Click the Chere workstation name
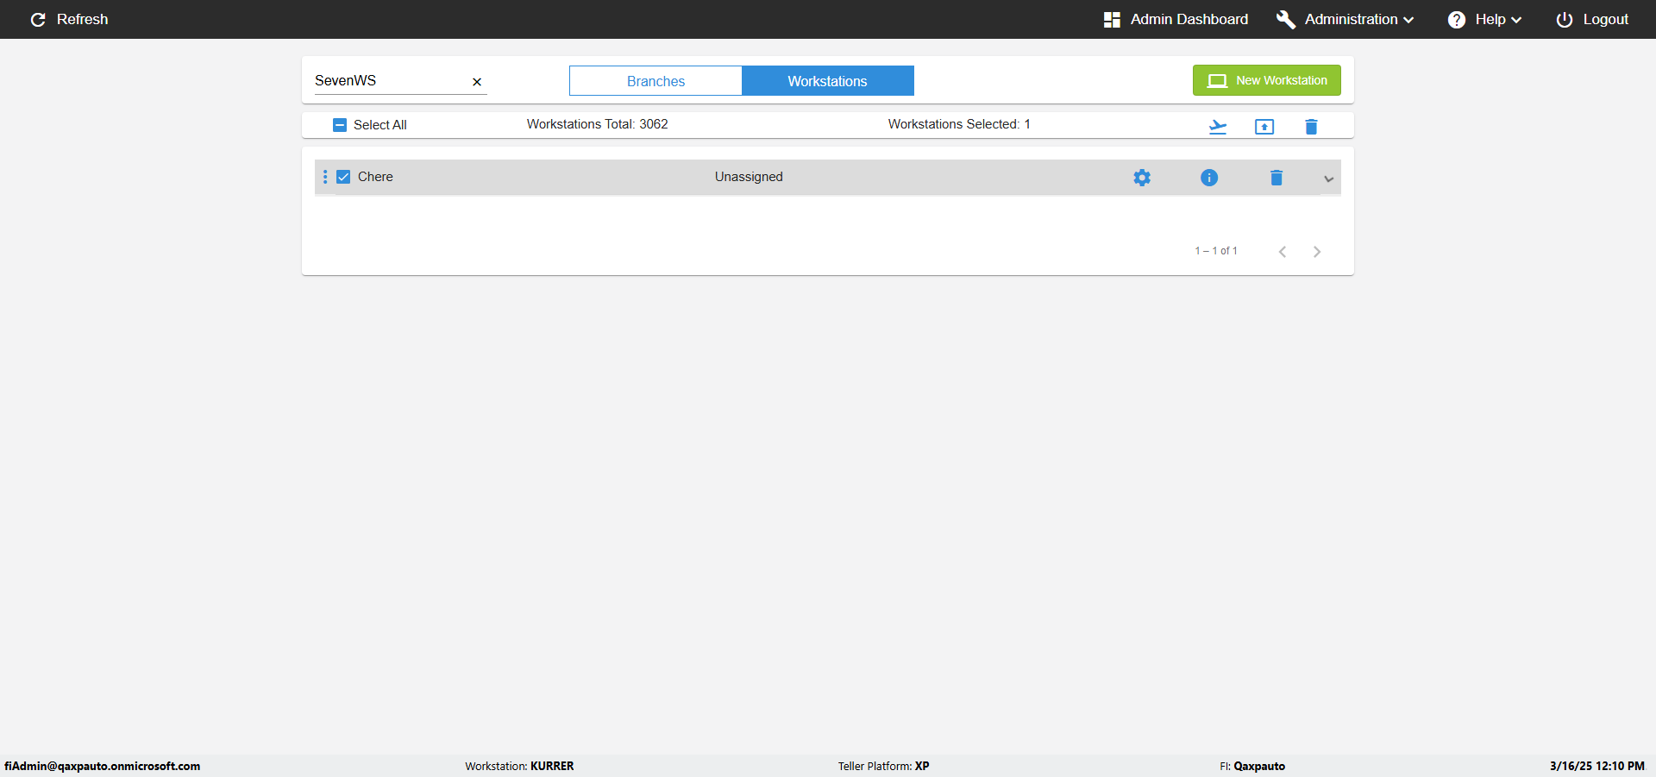The image size is (1656, 777). click(375, 177)
